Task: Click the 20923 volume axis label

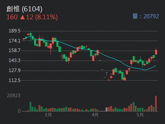Action: (x=14, y=95)
